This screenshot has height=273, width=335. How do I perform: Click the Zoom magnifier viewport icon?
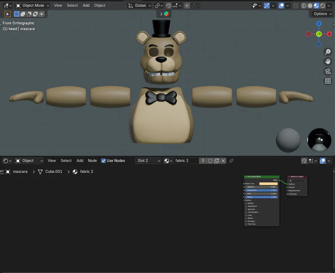coord(328,52)
